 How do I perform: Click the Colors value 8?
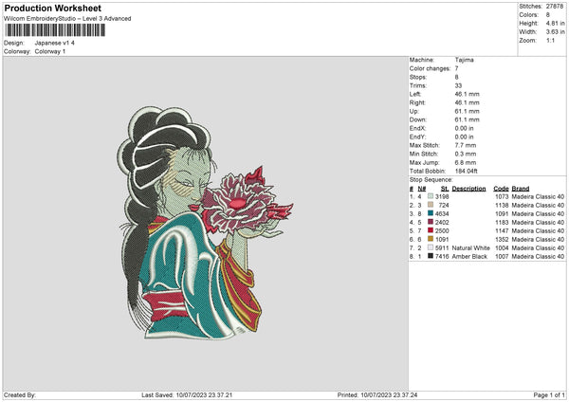point(548,15)
